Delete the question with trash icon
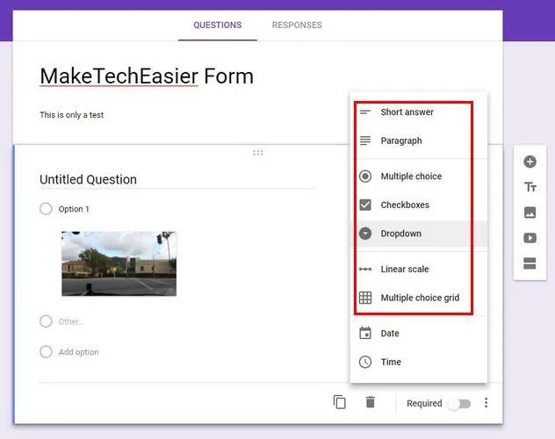Image resolution: width=555 pixels, height=439 pixels. [371, 402]
